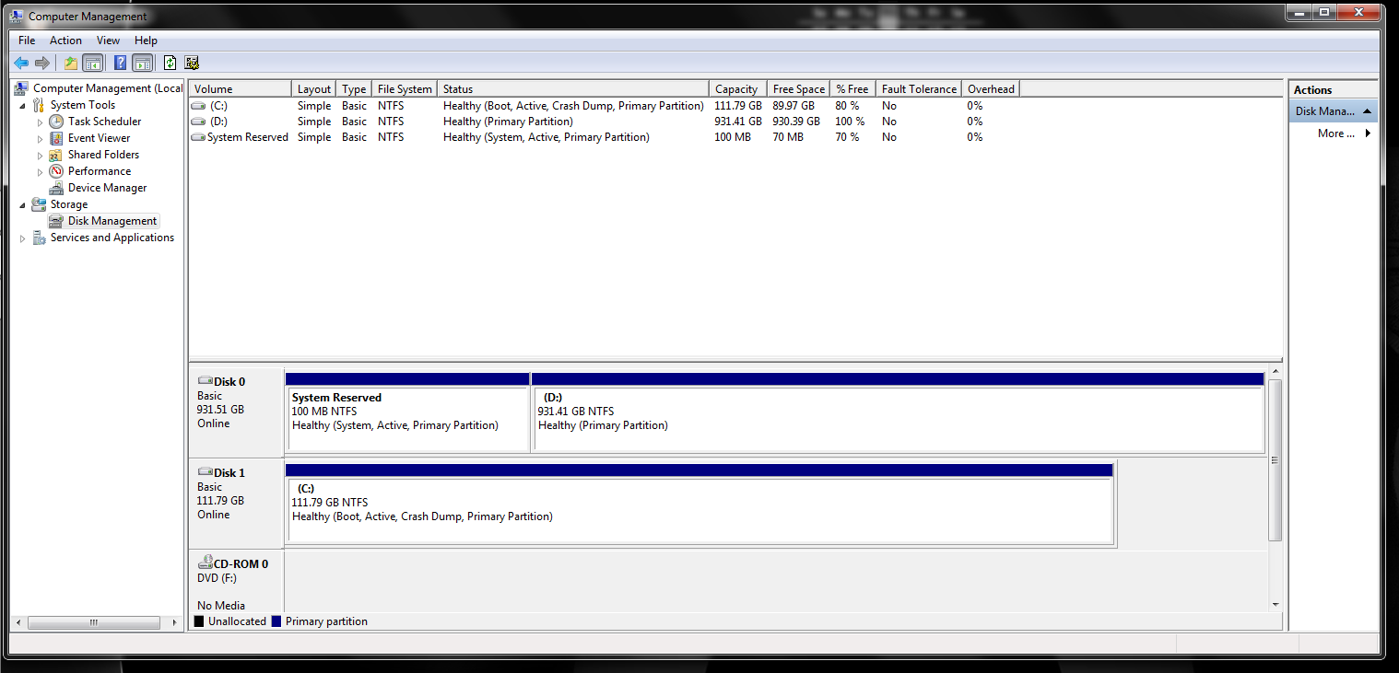1399x673 pixels.
Task: Select the (C:) partition block on Disk 1
Action: pos(699,505)
